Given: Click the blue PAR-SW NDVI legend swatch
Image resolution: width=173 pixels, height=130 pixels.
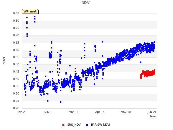Looking at the screenshot, I should click(87, 125).
